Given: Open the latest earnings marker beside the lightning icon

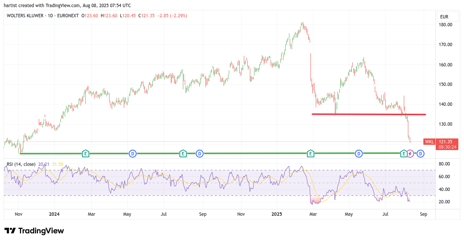Looking at the screenshot, I should [404, 153].
